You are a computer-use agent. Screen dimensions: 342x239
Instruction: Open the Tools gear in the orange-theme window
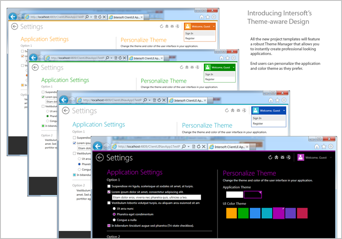coord(214,17)
